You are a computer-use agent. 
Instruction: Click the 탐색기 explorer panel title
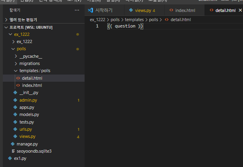[x=15, y=10]
